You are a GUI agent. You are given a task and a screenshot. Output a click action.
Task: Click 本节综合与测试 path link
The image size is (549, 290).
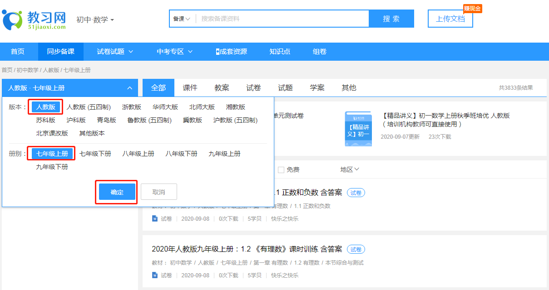344,262
